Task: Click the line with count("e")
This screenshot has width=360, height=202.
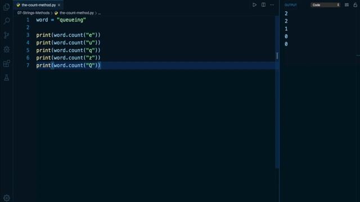Action: click(68, 35)
